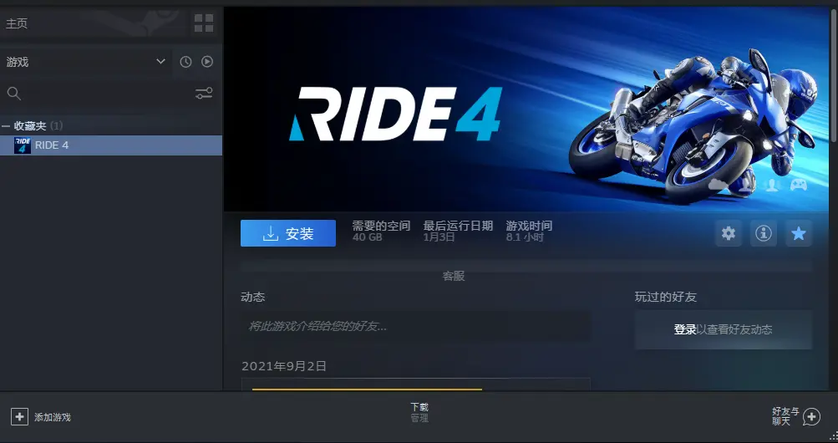This screenshot has height=443, width=838.
Task: Open advanced filter sliders icon
Action: coord(204,94)
